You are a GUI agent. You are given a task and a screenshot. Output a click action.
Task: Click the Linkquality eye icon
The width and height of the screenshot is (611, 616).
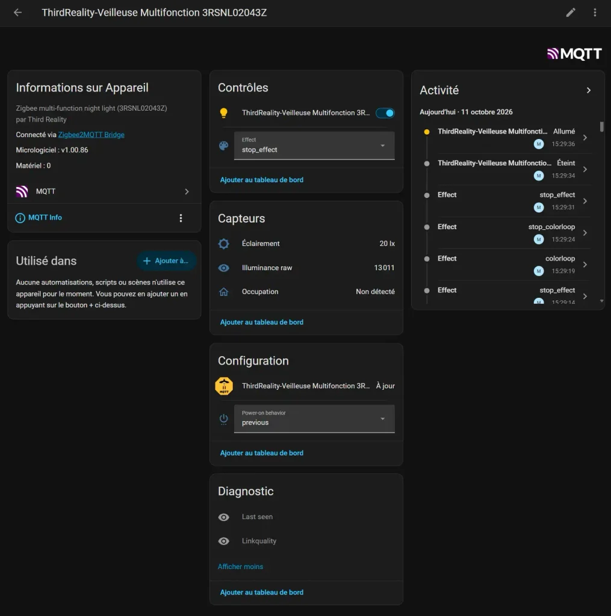click(x=224, y=541)
